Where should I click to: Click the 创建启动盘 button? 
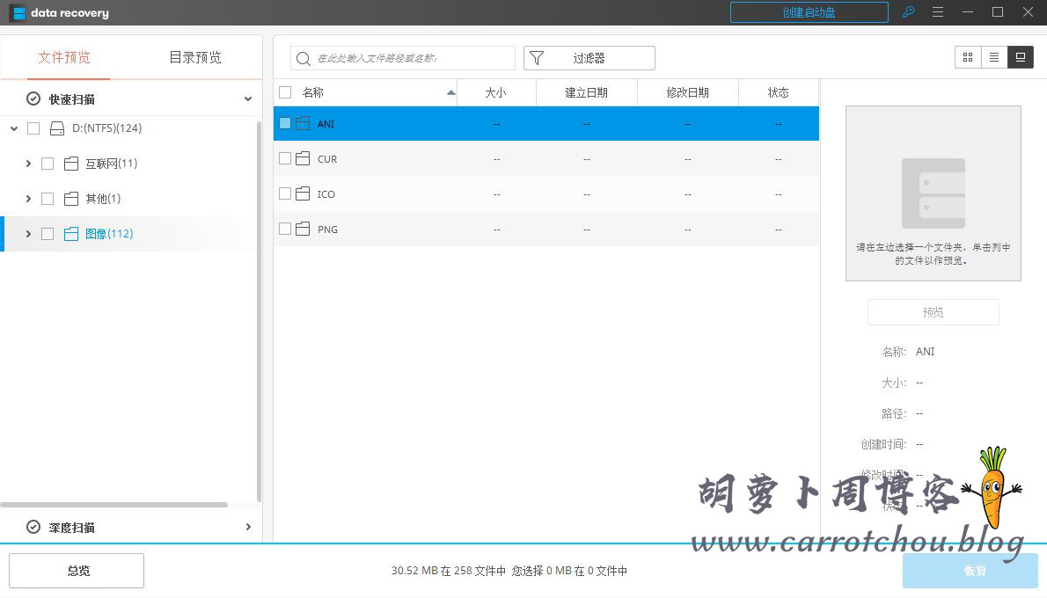click(x=809, y=12)
